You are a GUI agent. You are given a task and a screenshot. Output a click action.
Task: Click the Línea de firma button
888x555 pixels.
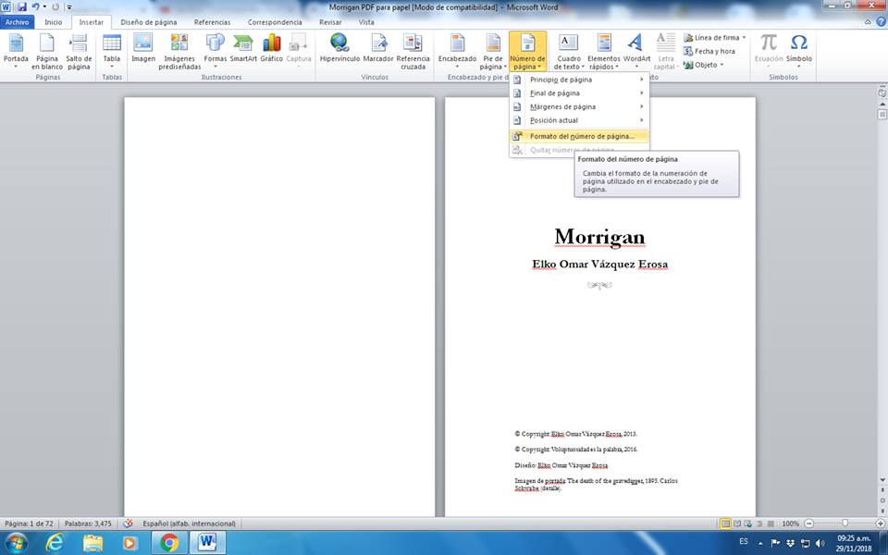pyautogui.click(x=715, y=38)
